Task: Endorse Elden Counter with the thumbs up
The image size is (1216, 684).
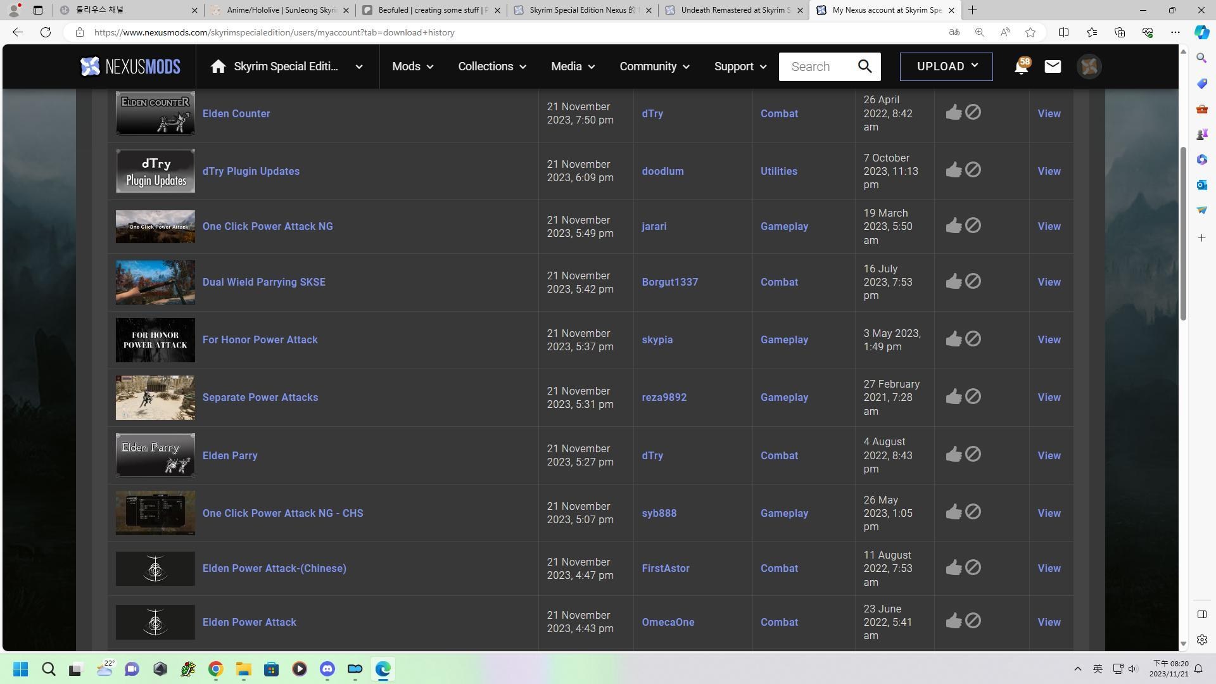Action: point(953,113)
